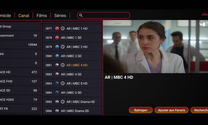Click the video preview of MBC 4 HD
The image size is (208, 125).
(155, 47)
